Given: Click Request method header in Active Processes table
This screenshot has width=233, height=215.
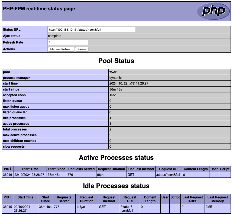Looking at the screenshot, I should click(x=141, y=169).
